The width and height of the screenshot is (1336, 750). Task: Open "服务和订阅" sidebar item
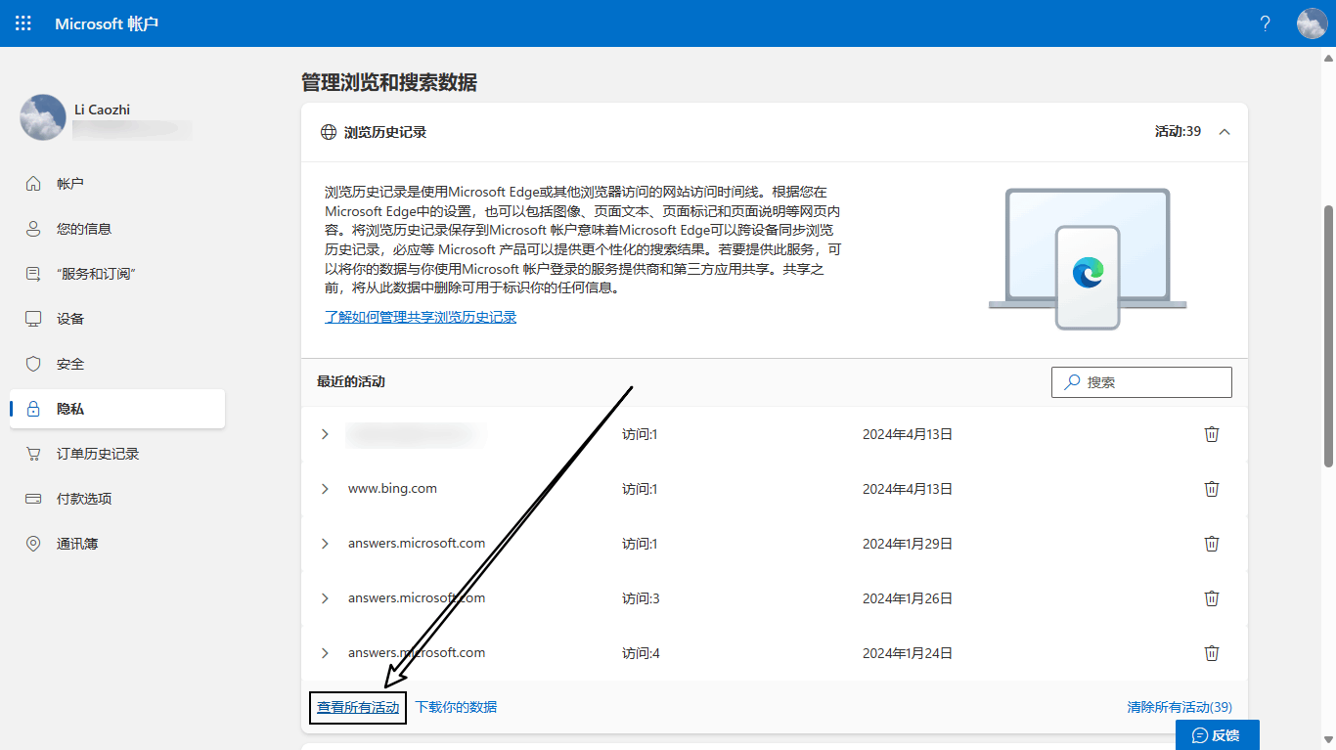(x=117, y=274)
